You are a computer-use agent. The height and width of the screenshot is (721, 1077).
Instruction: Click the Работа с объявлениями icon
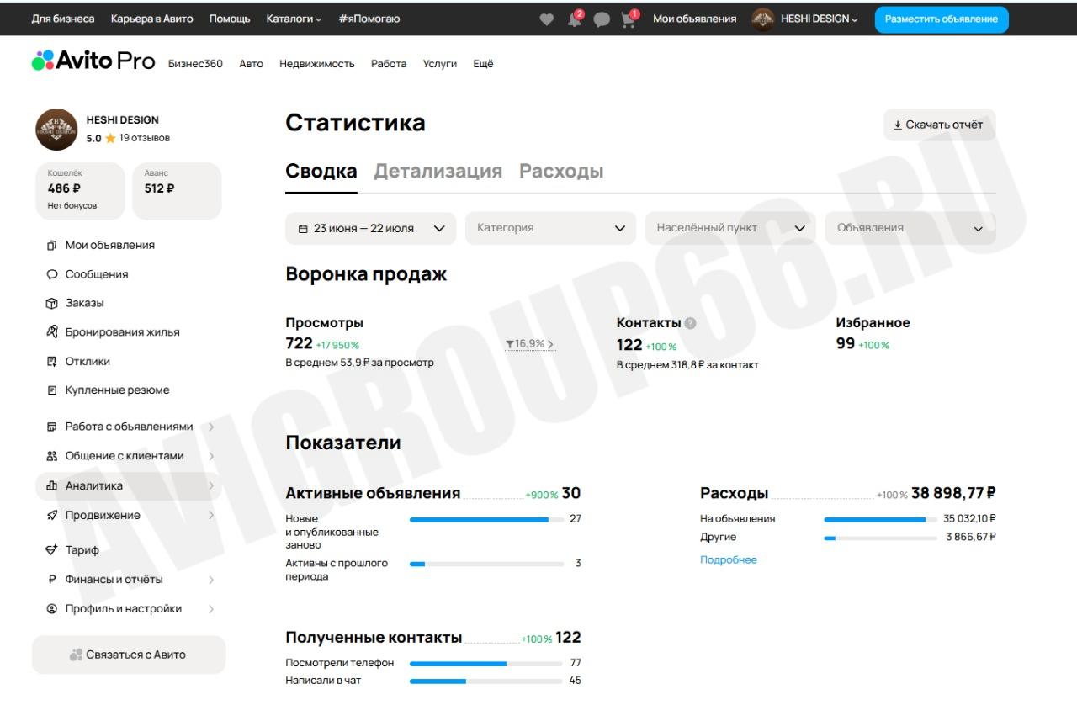tap(51, 427)
